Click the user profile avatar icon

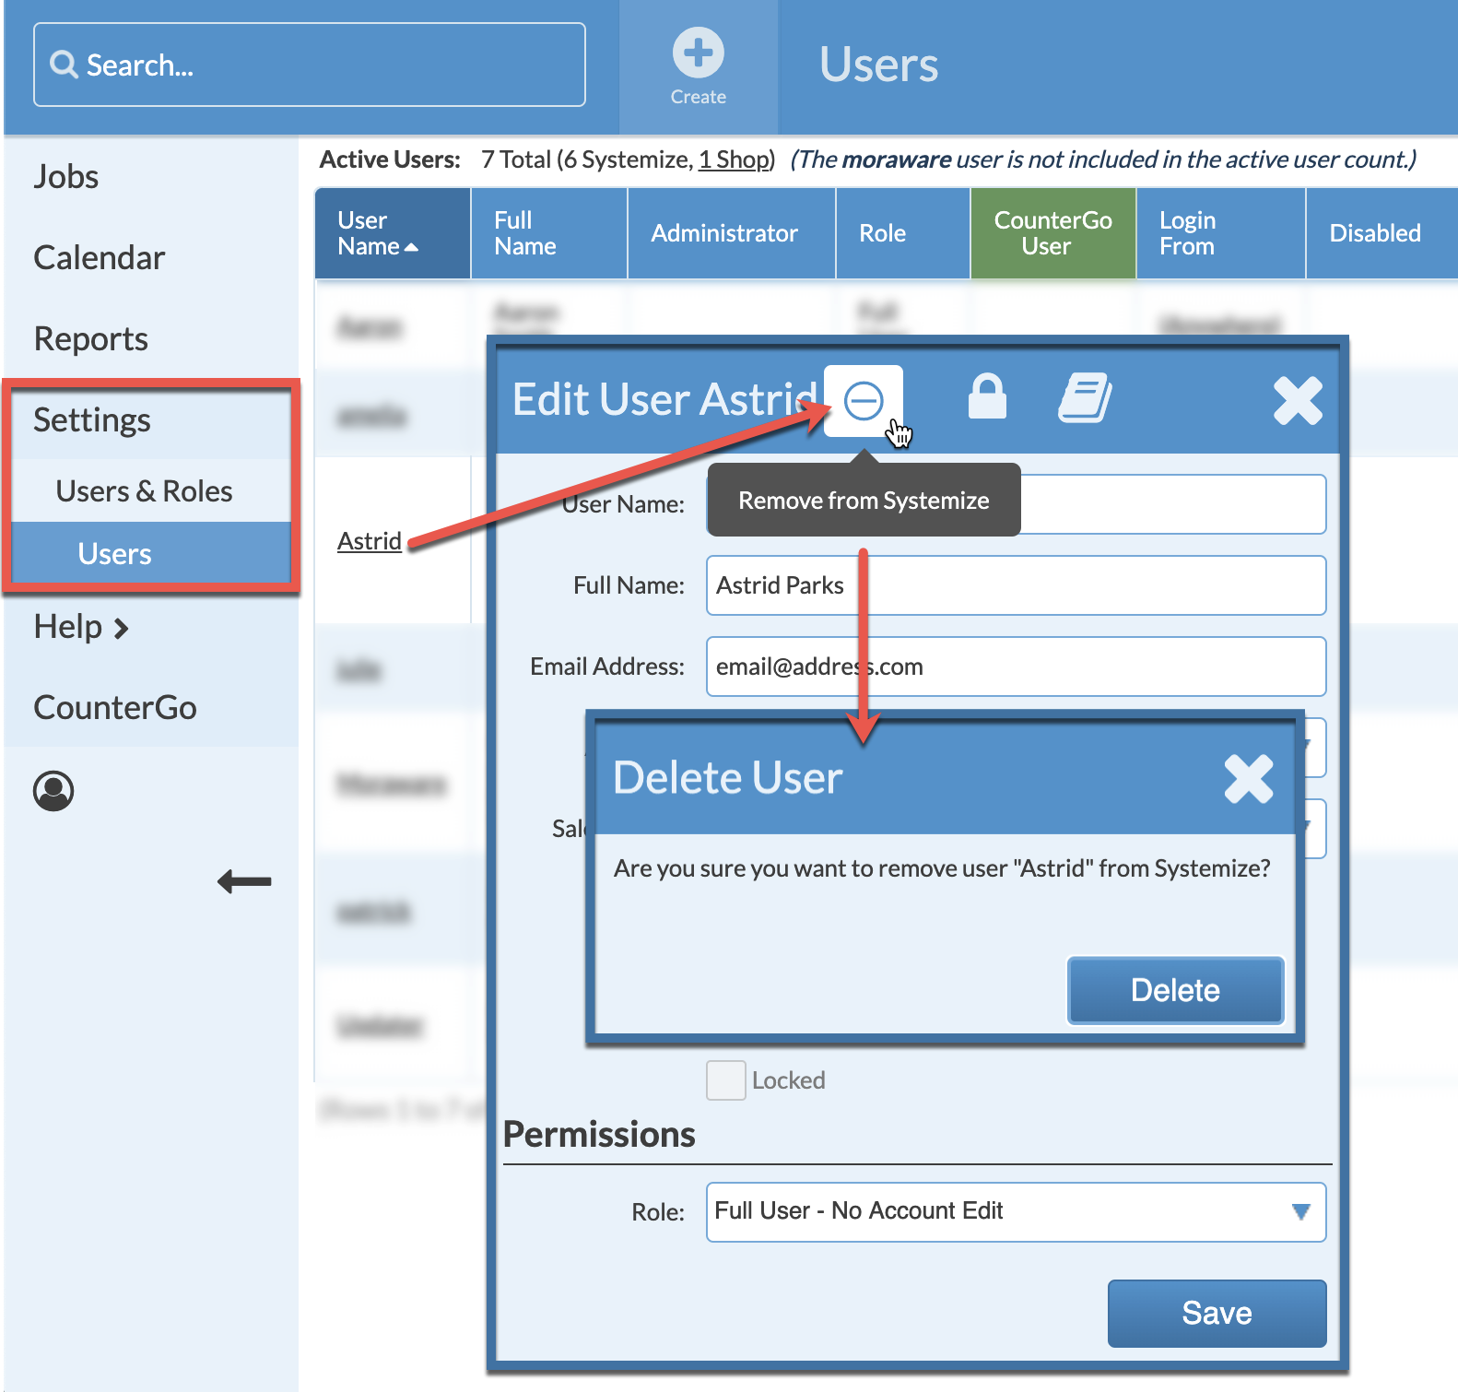[53, 790]
